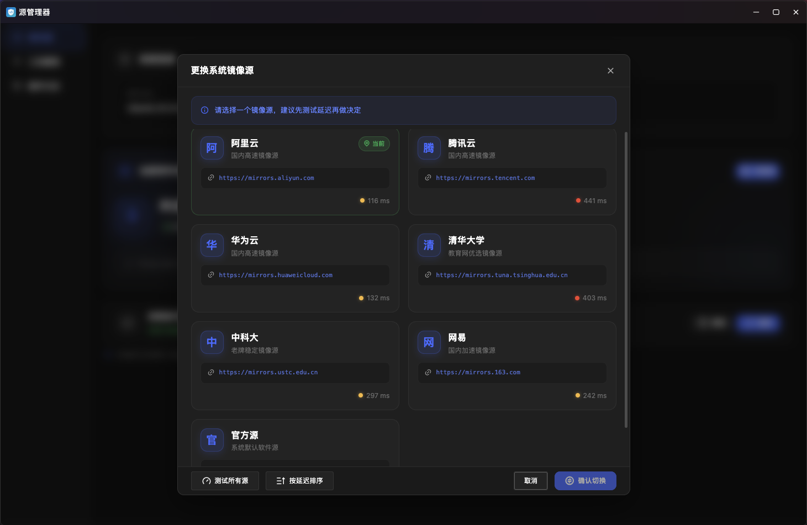
Task: Click the 132 ms latency value
Action: tap(378, 298)
